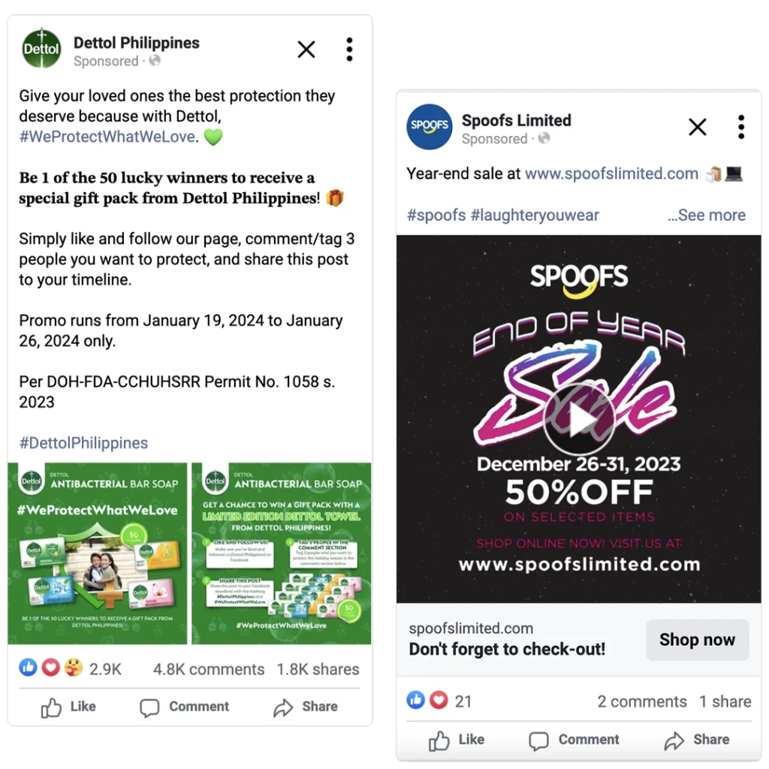The image size is (769, 769).
Task: Open three-dot options on Dettol post
Action: point(349,49)
